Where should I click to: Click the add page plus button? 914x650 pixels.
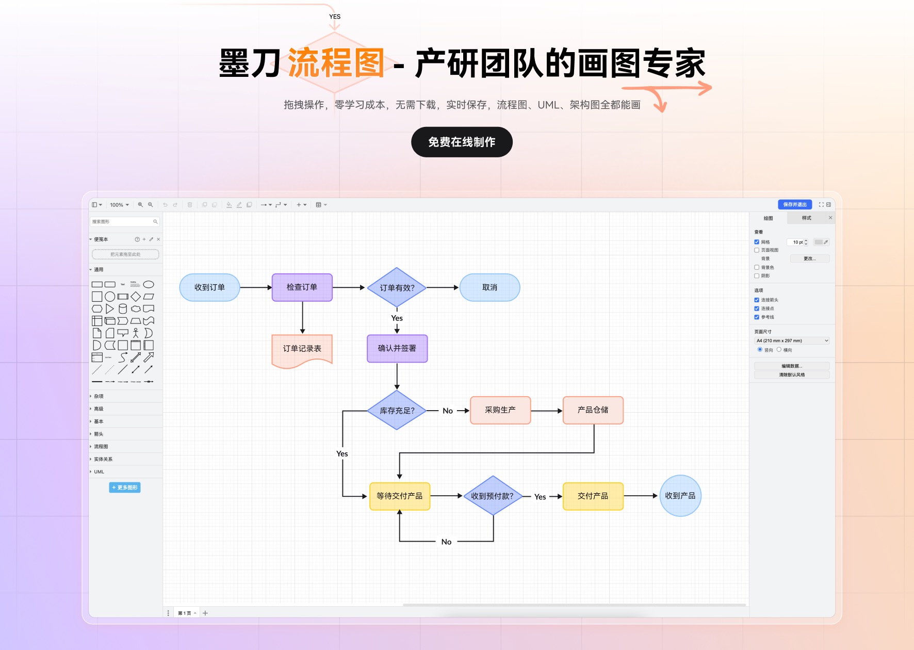point(205,613)
